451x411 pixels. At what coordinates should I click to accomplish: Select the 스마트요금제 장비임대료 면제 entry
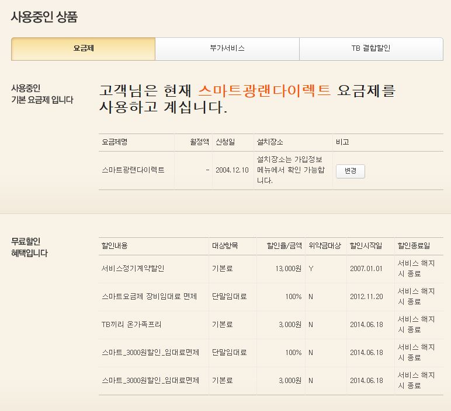click(x=150, y=297)
